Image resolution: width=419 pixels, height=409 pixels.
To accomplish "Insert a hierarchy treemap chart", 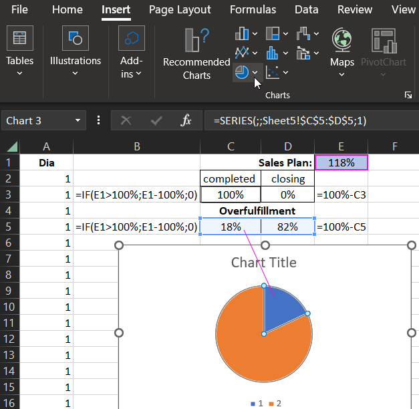I will click(x=273, y=33).
